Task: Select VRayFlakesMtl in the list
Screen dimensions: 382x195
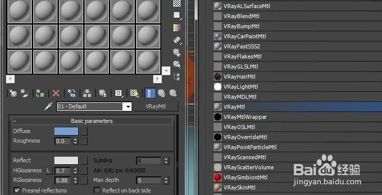Action: [x=298, y=56]
